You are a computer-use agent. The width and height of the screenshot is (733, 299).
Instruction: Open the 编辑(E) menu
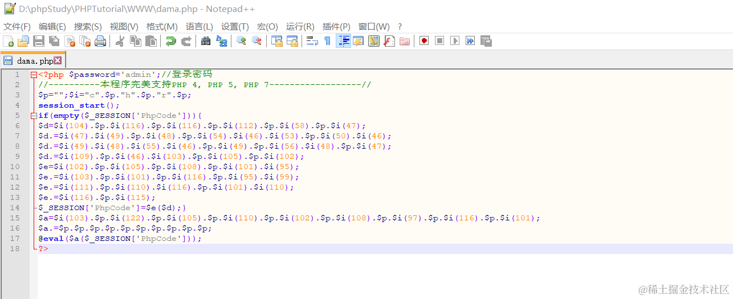click(52, 27)
